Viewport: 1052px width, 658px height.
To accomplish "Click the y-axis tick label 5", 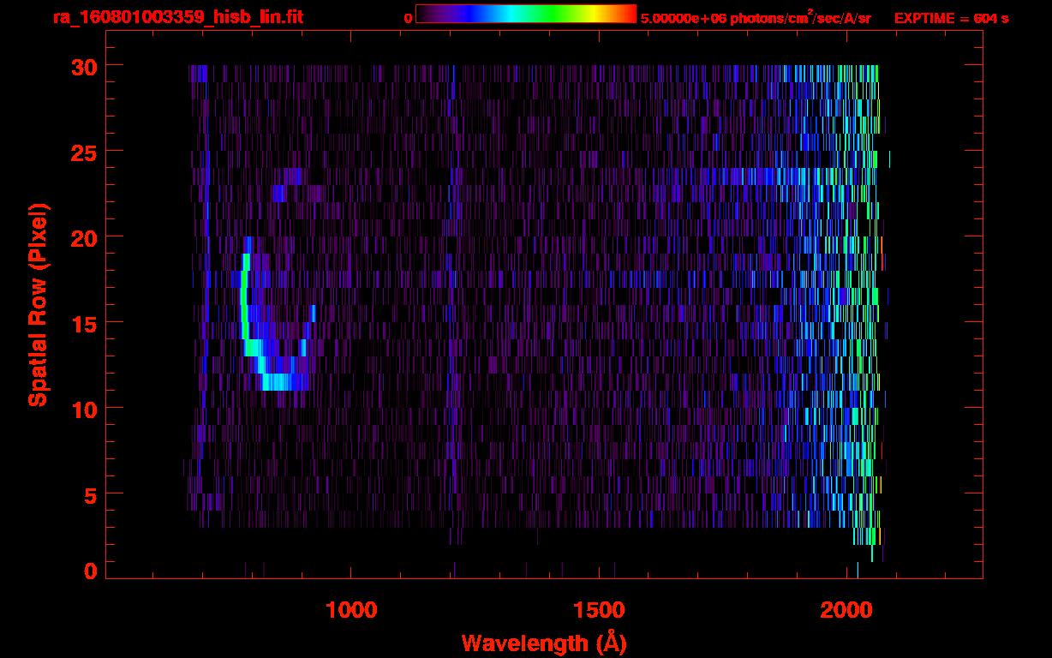I will point(89,494).
